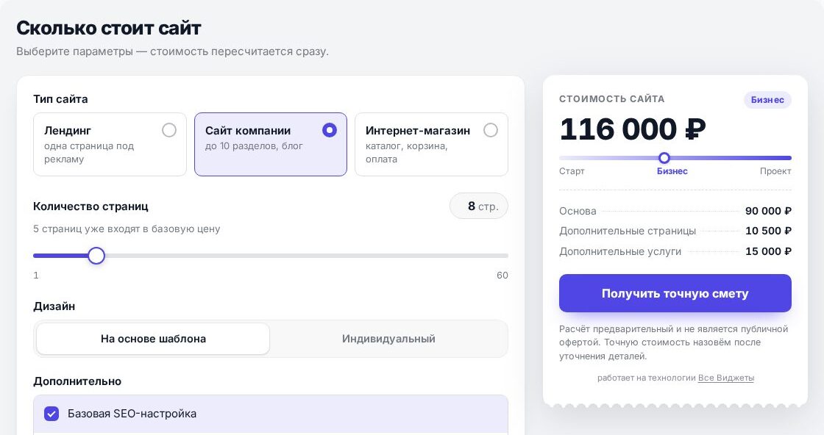Click the 10 500 ₽ extra pages value
This screenshot has height=435, width=824.
768,231
